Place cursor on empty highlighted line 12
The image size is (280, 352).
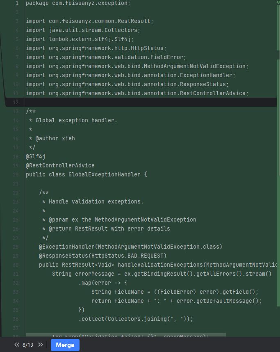click(x=123, y=102)
